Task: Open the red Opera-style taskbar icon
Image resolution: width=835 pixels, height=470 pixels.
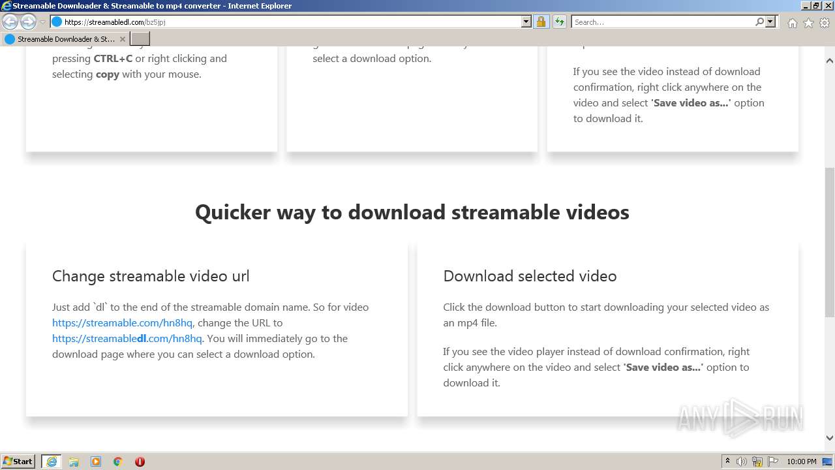Action: [x=140, y=462]
